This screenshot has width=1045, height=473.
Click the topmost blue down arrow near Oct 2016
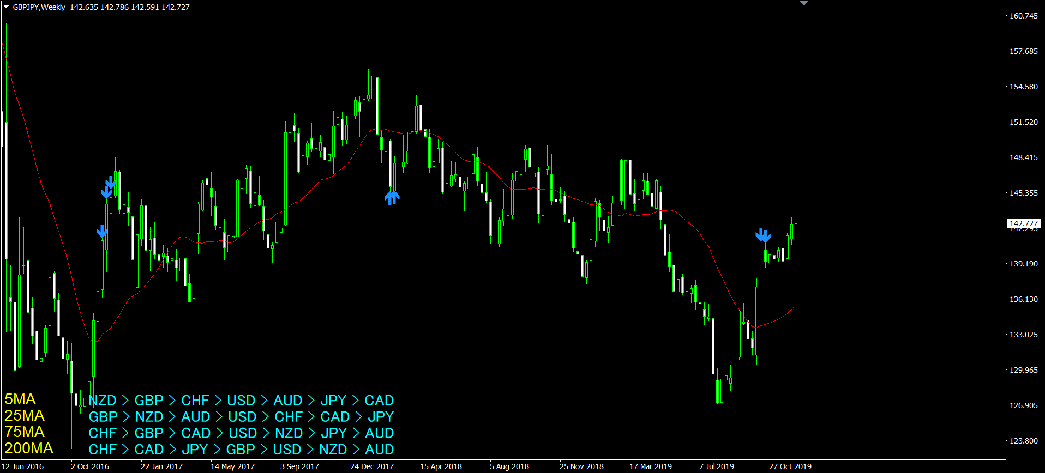tap(111, 182)
